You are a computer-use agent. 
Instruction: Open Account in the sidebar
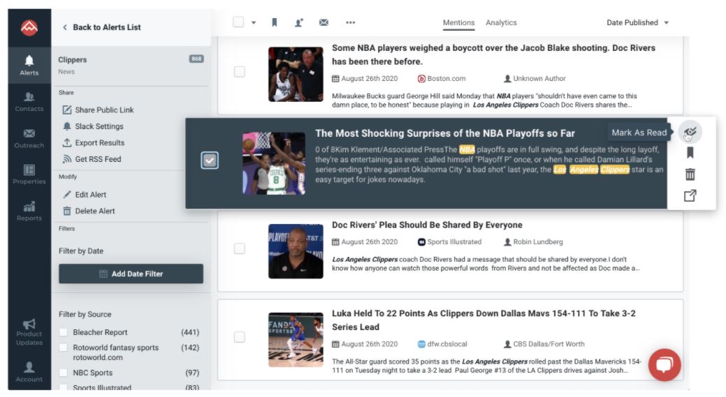(x=29, y=372)
